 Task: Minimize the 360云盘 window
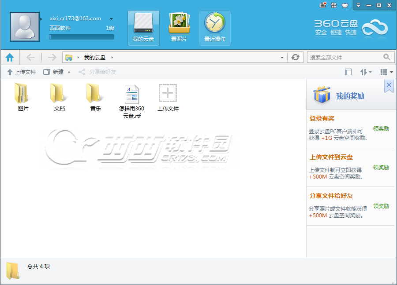369,5
